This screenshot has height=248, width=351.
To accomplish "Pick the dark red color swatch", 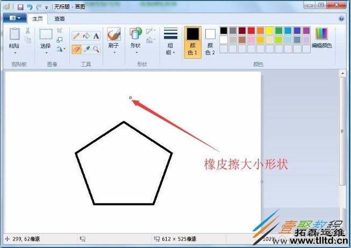I will point(242,31).
